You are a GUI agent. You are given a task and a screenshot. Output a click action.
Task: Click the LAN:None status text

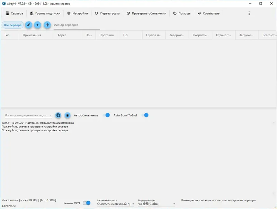click(9, 206)
